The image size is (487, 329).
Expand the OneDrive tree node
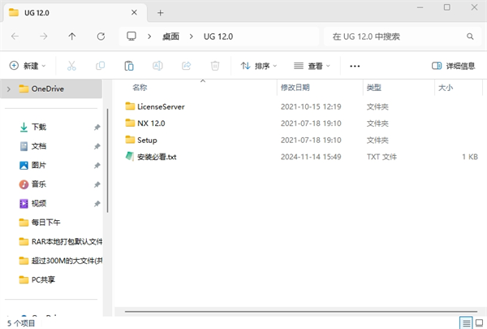pyautogui.click(x=8, y=89)
